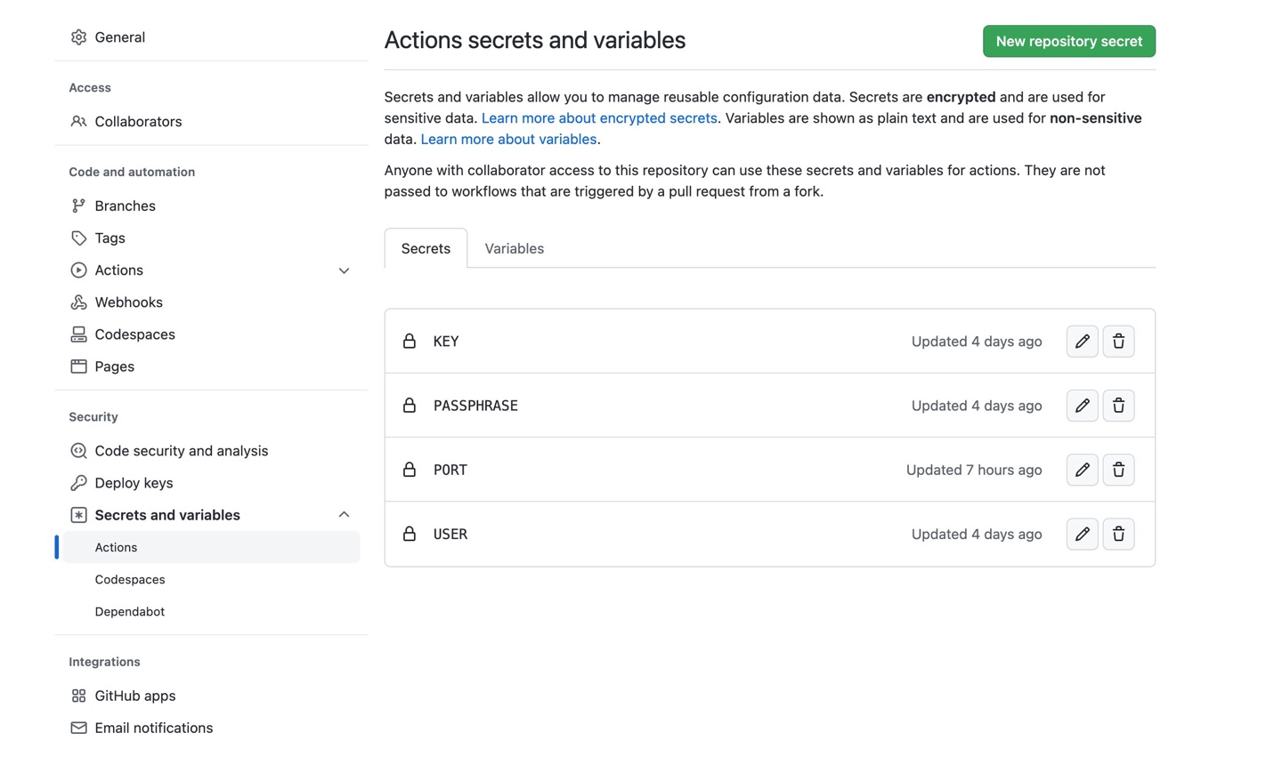Screen dimensions: 1282x781
Task: Select the Secrets tab
Action: pyautogui.click(x=426, y=248)
